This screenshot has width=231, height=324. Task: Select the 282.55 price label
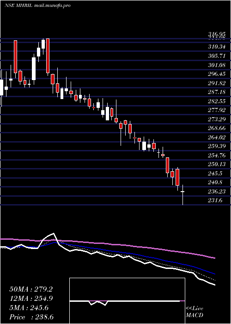(x=217, y=101)
